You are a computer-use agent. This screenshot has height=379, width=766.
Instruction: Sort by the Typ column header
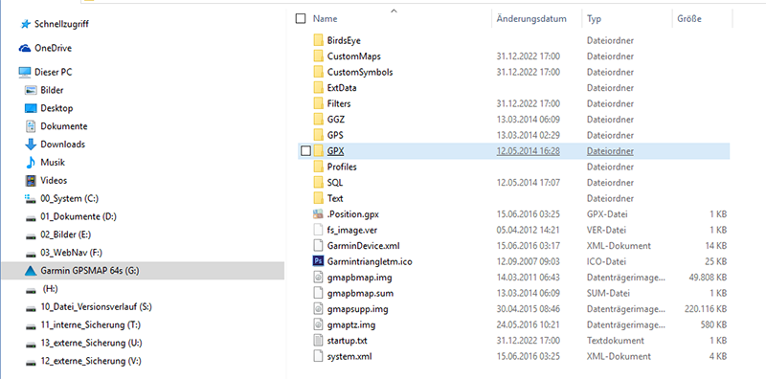(594, 19)
